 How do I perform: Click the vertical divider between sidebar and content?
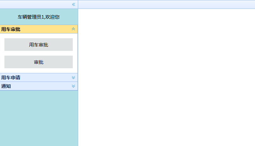(78, 77)
